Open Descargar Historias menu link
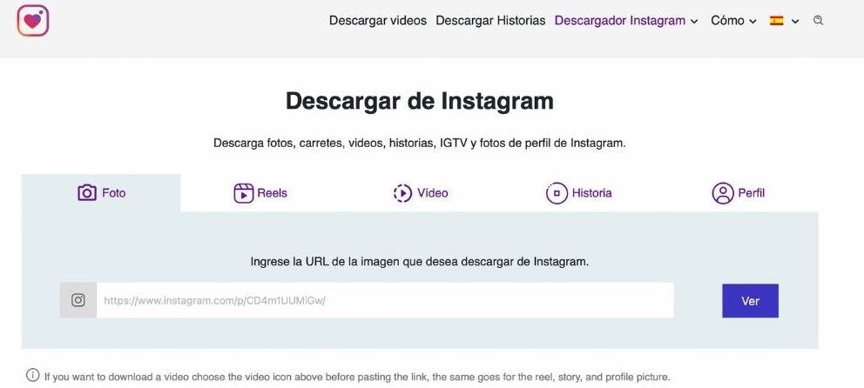 pyautogui.click(x=490, y=20)
